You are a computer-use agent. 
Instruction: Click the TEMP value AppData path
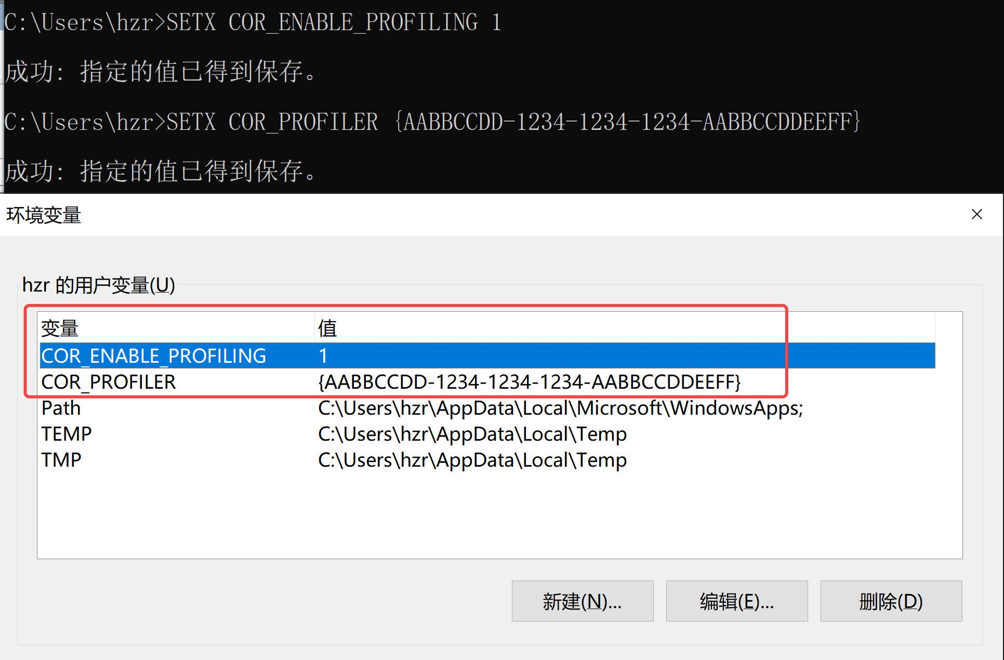pos(472,434)
